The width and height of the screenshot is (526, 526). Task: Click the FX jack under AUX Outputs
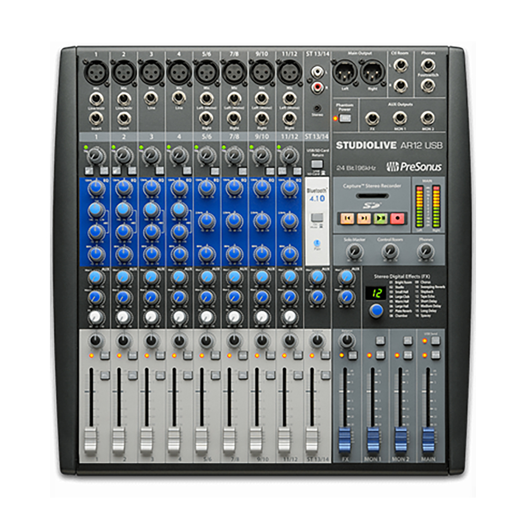click(372, 118)
